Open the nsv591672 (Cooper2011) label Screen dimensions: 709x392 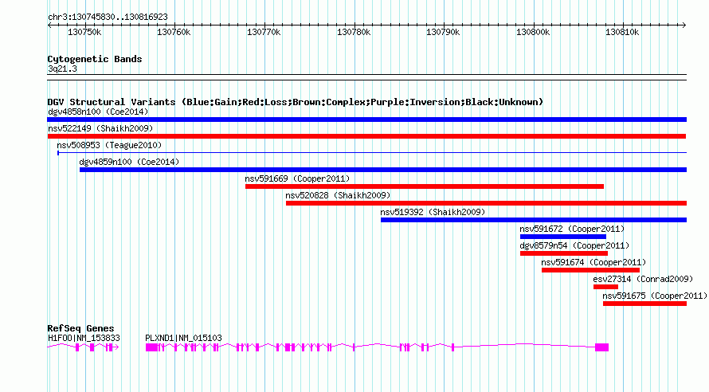(572, 229)
